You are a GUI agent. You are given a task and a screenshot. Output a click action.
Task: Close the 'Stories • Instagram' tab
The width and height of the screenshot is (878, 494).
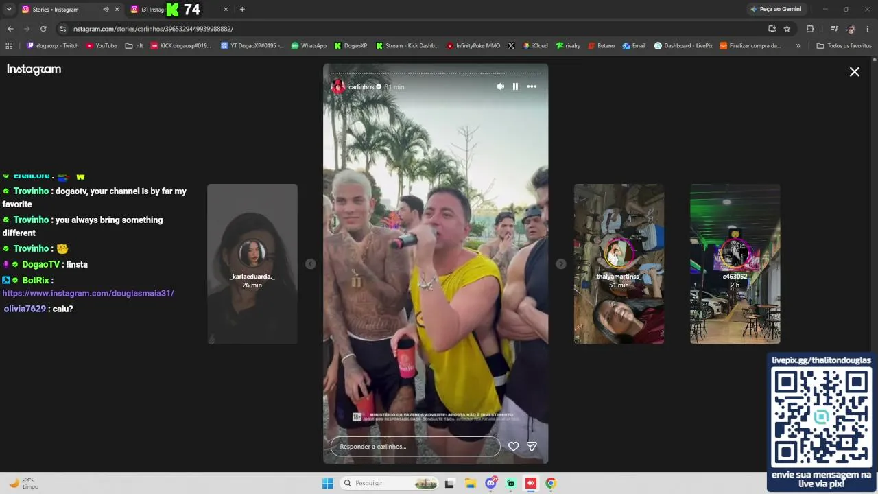click(117, 10)
